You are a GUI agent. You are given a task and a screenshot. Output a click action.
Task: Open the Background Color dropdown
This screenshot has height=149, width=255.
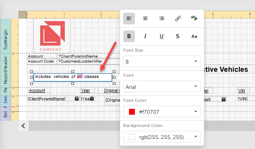162,137
